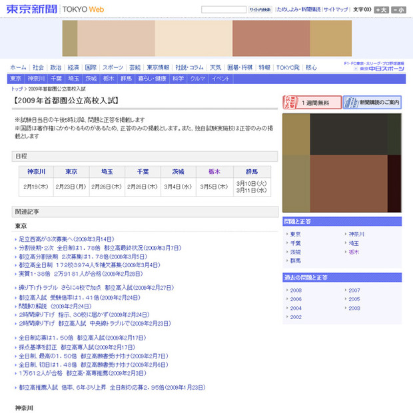
Task: Open the 2005 past exams link
Action: pos(354,299)
